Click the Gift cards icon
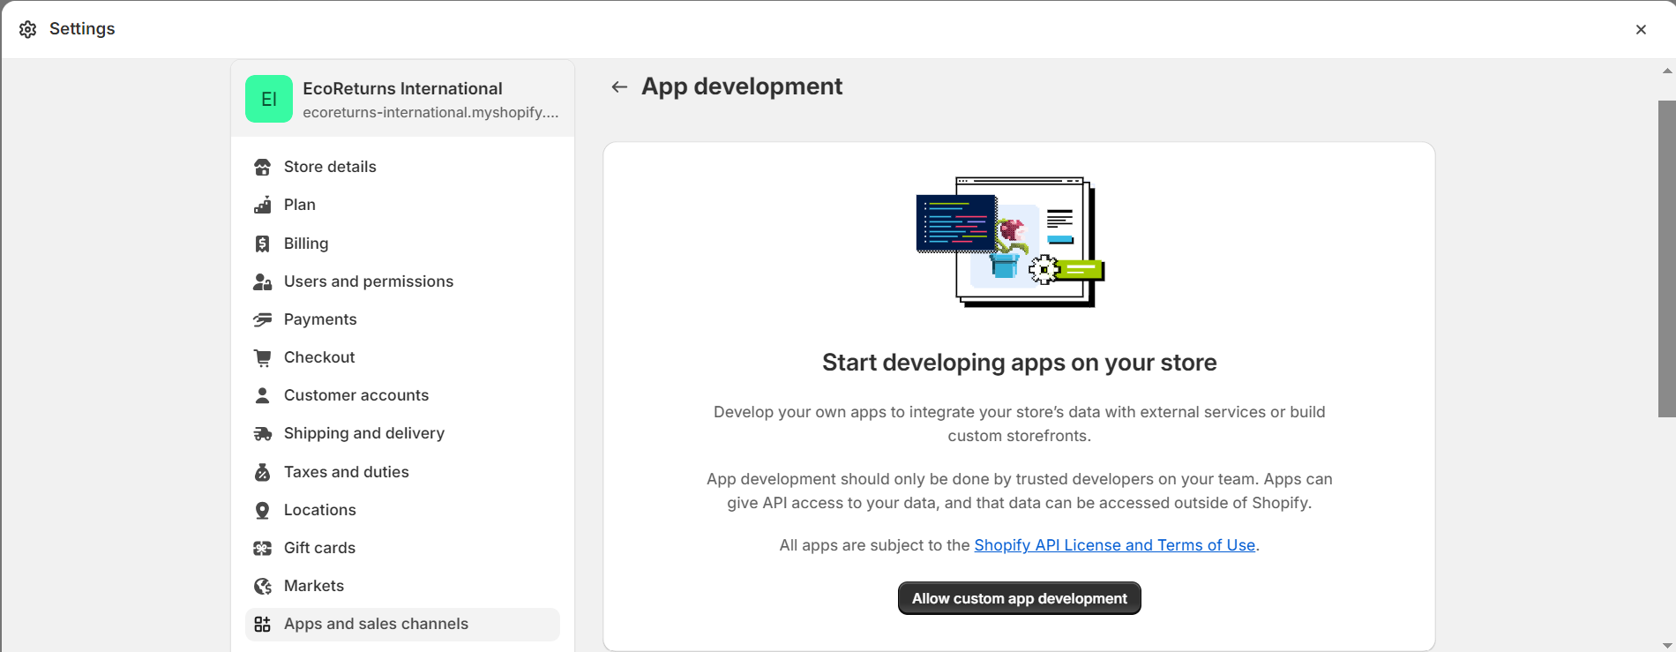The width and height of the screenshot is (1676, 652). click(262, 548)
